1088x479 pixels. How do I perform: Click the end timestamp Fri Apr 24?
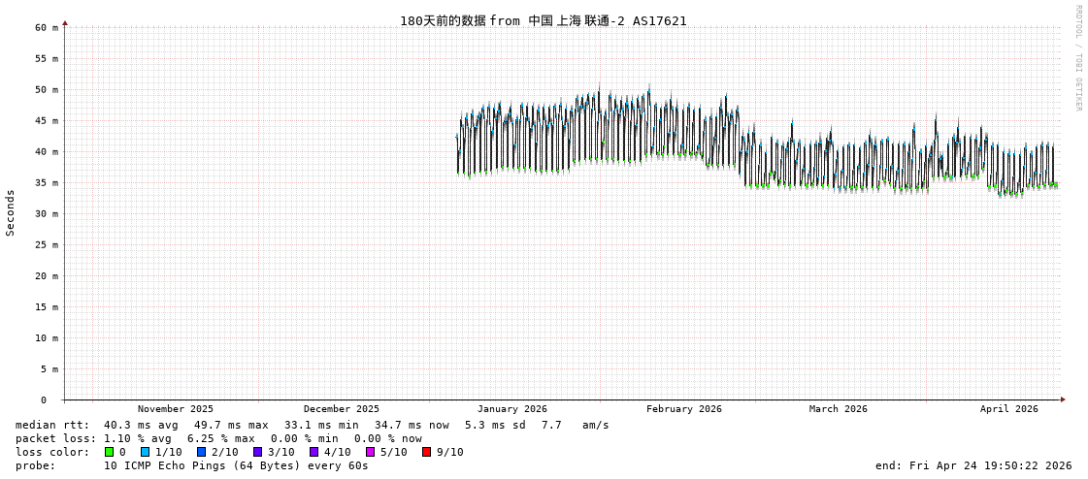973,465
